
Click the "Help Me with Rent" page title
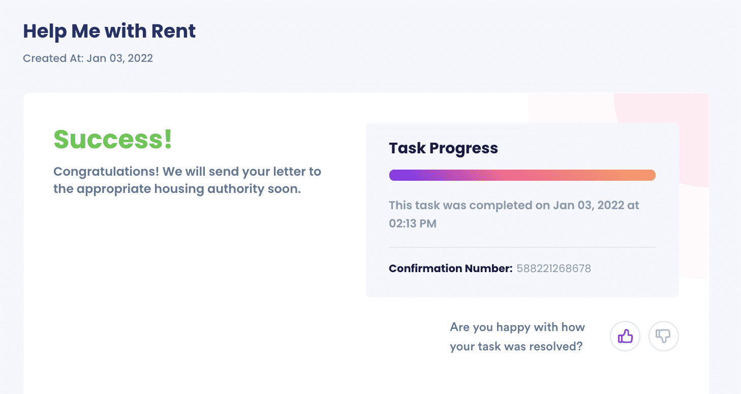[109, 31]
